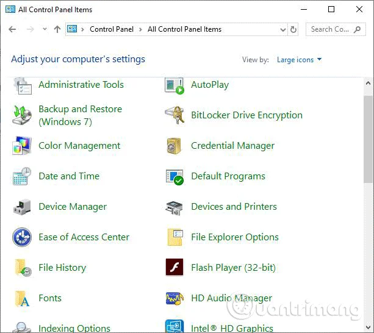Go up one level with up arrow
Viewport: 374px width, 333px height.
pyautogui.click(x=57, y=29)
